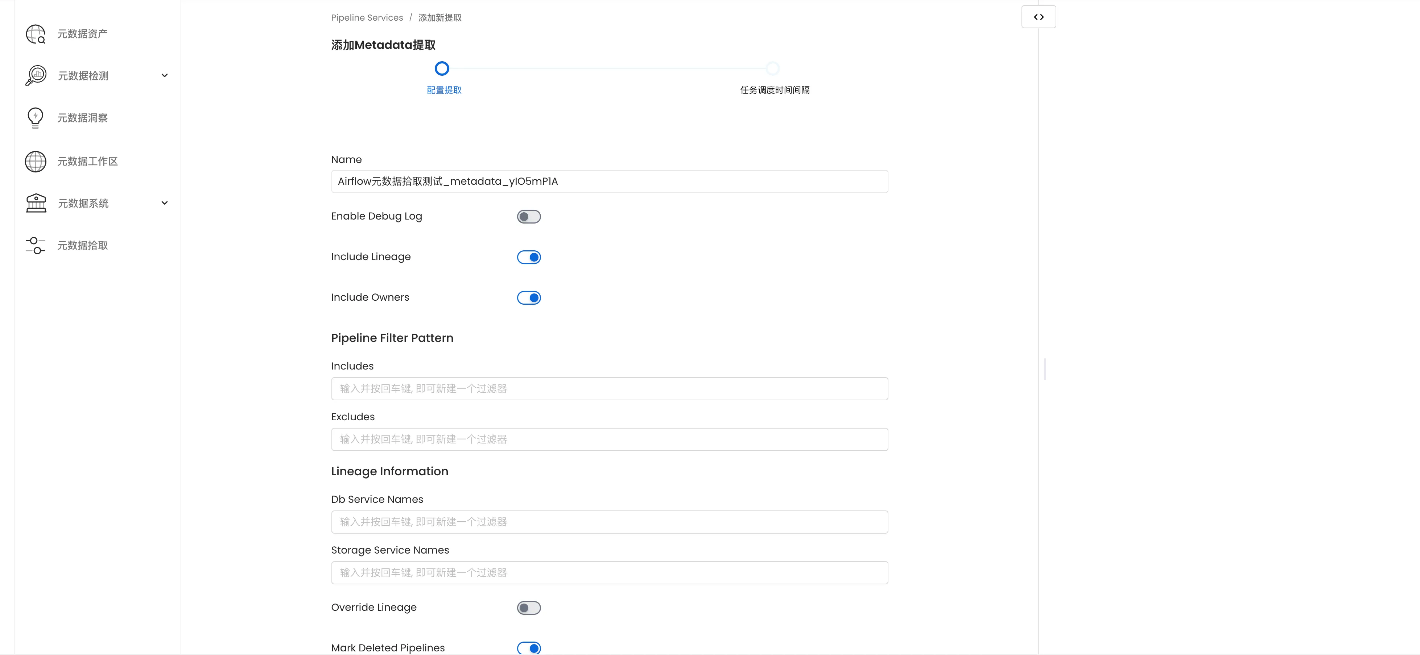The width and height of the screenshot is (1420, 655).
Task: Click the 元数据工作区 globe grid icon
Action: tap(36, 162)
